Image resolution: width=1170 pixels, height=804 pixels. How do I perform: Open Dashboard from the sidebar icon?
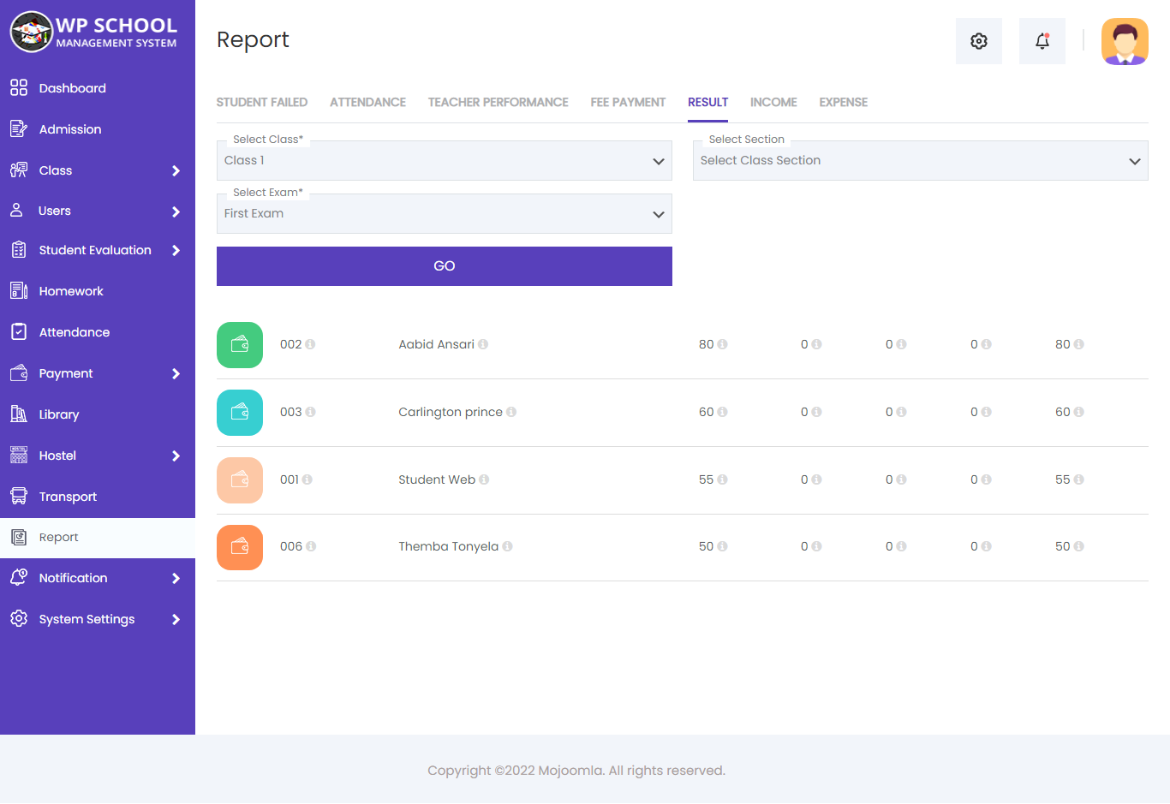tap(19, 87)
